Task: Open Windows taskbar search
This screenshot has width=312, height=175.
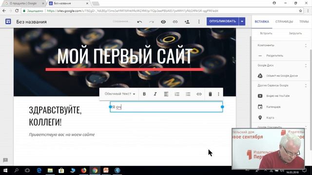Action: tap(17, 171)
